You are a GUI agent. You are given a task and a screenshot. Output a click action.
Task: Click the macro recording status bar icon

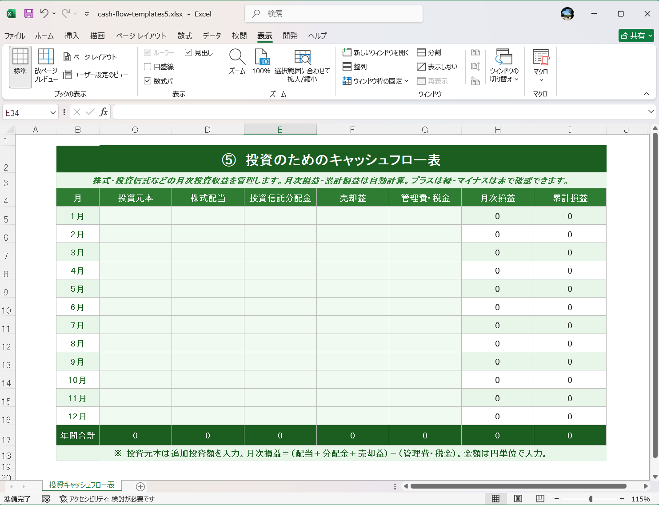[46, 499]
